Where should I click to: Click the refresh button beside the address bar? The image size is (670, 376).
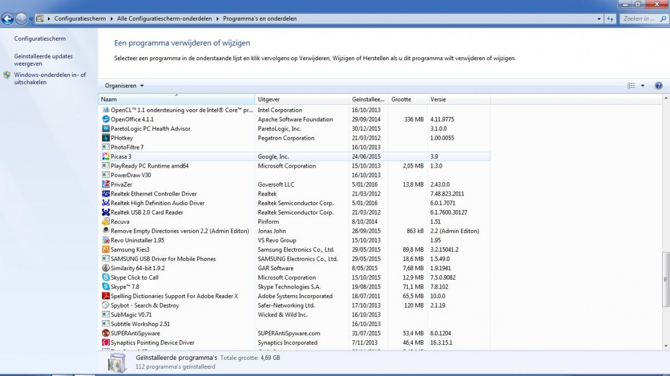(x=611, y=18)
